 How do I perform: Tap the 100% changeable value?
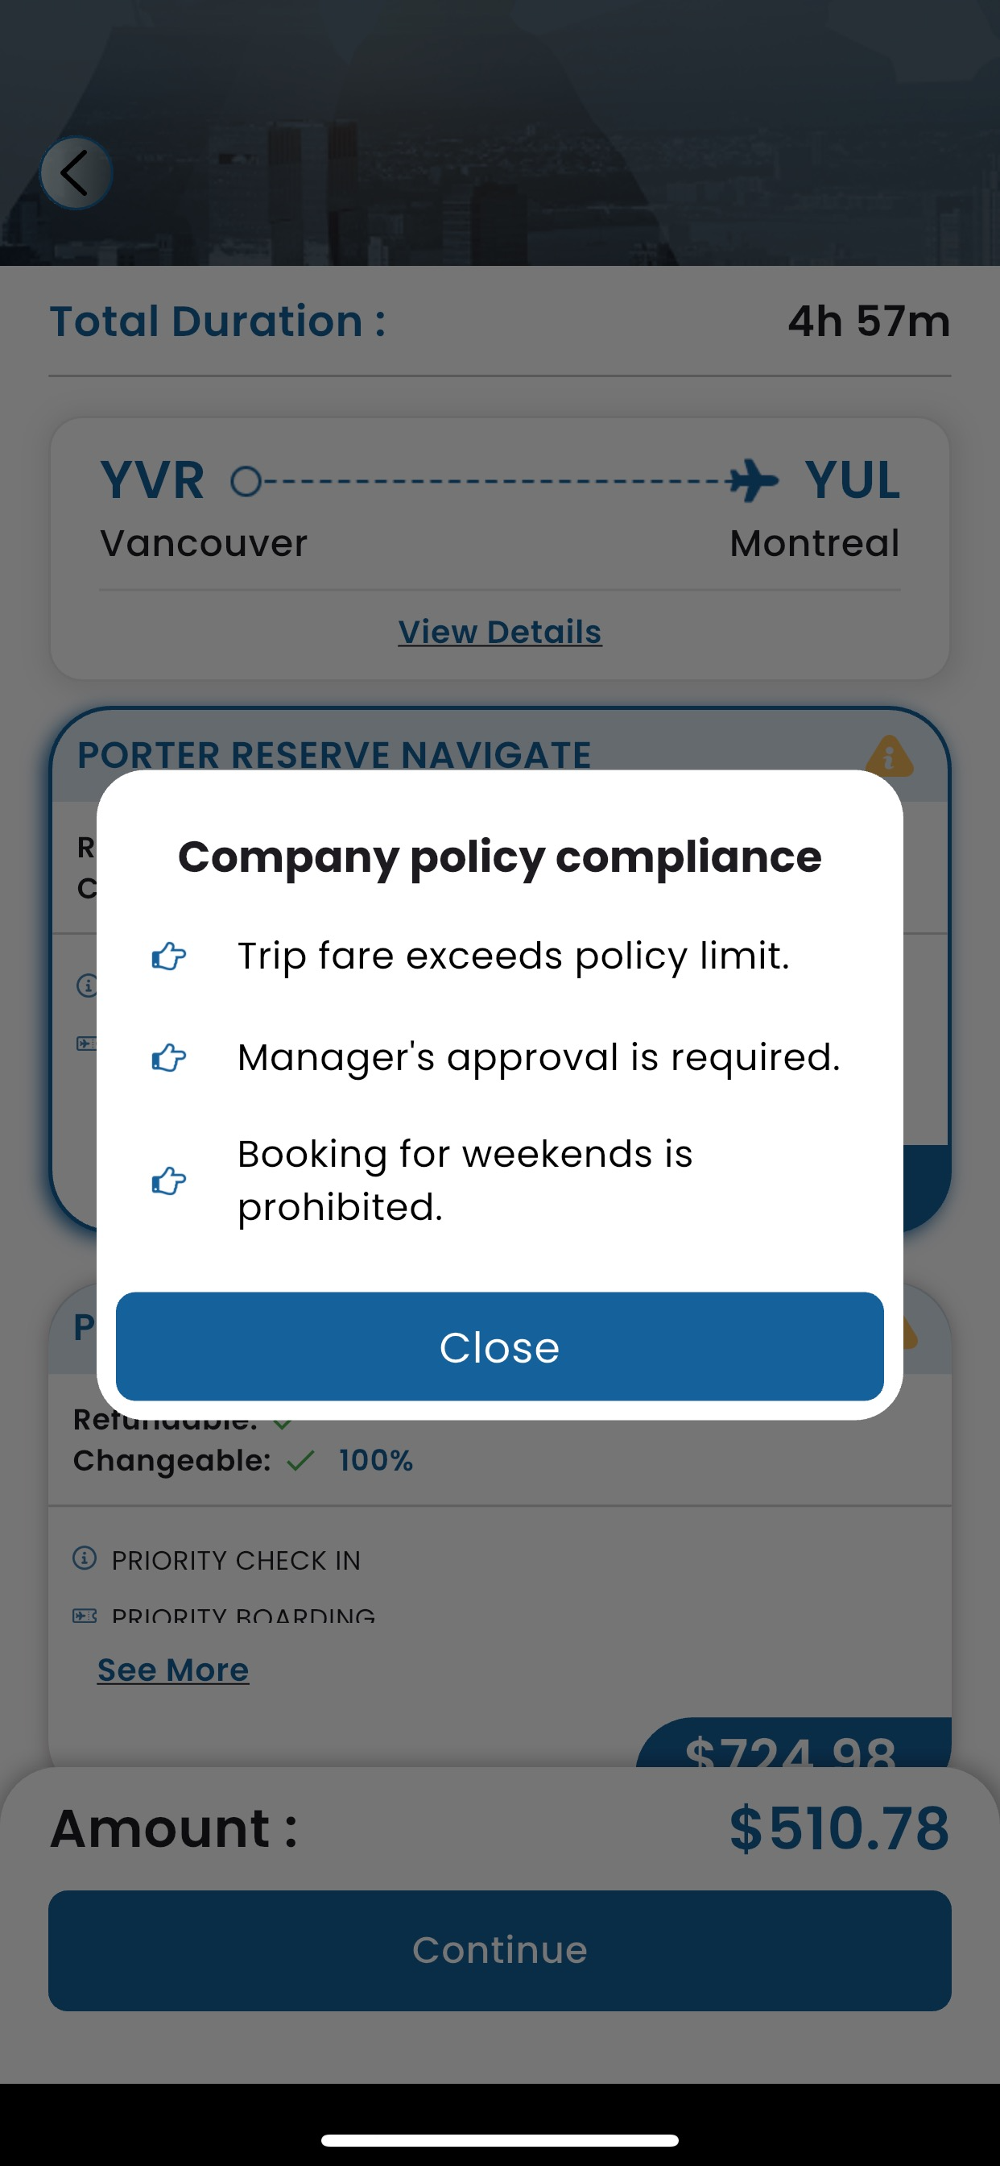pos(376,1461)
